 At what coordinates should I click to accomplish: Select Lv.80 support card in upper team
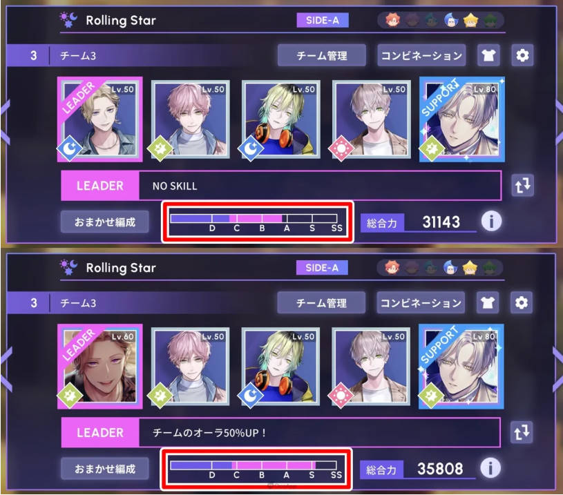pyautogui.click(x=461, y=119)
